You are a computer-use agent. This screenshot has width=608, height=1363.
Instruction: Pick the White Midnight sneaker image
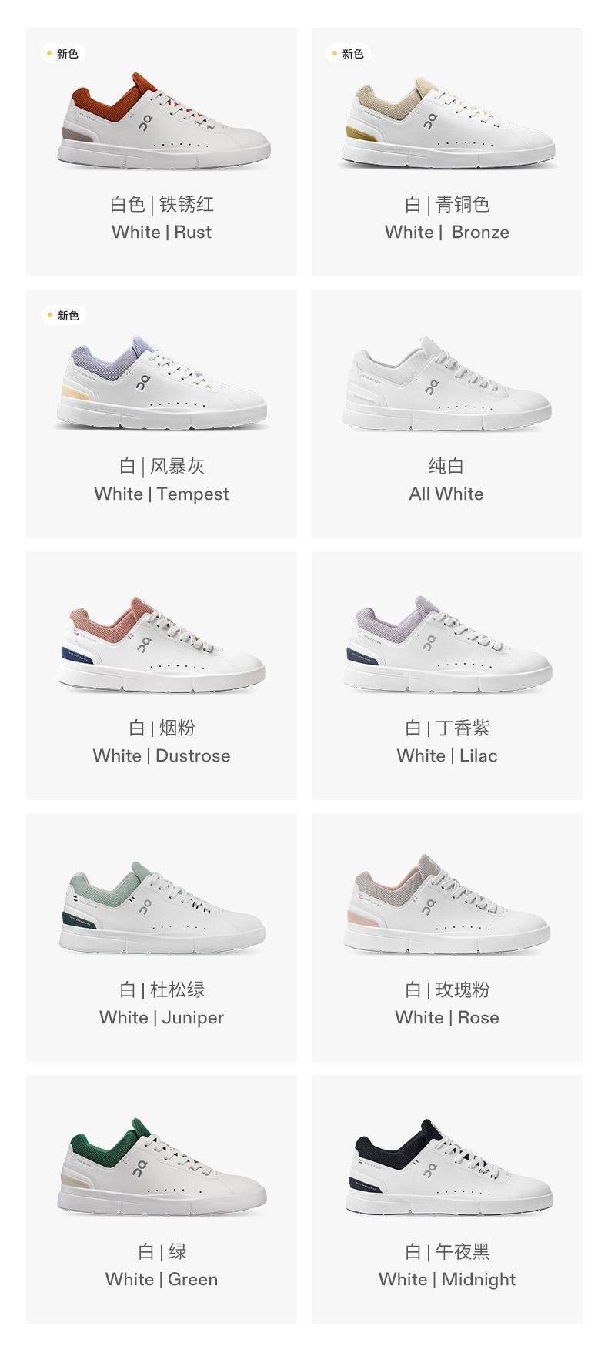[x=449, y=1167]
